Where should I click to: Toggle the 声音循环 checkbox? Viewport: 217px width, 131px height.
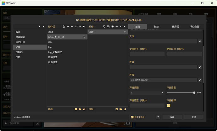[169, 106]
